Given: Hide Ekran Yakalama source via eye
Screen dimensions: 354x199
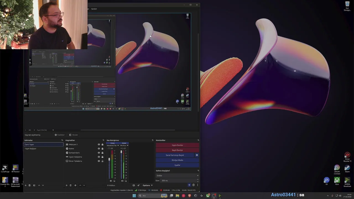Looking at the screenshot, I should point(99,161).
